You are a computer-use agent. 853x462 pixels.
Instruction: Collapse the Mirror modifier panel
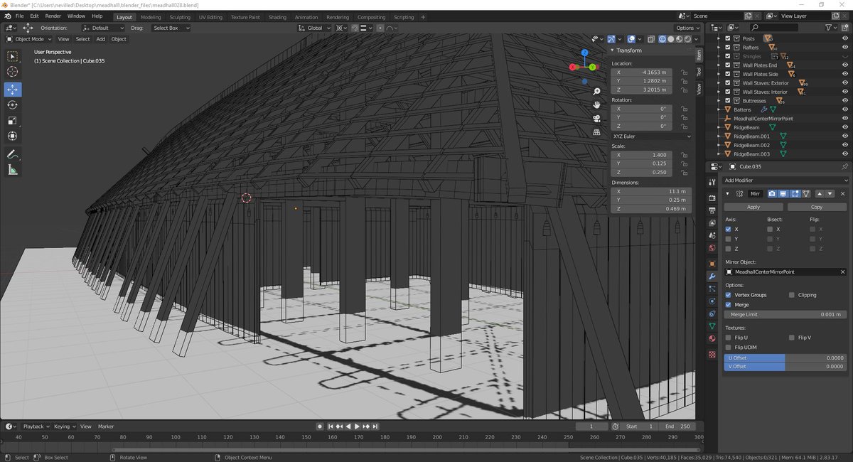pos(728,193)
